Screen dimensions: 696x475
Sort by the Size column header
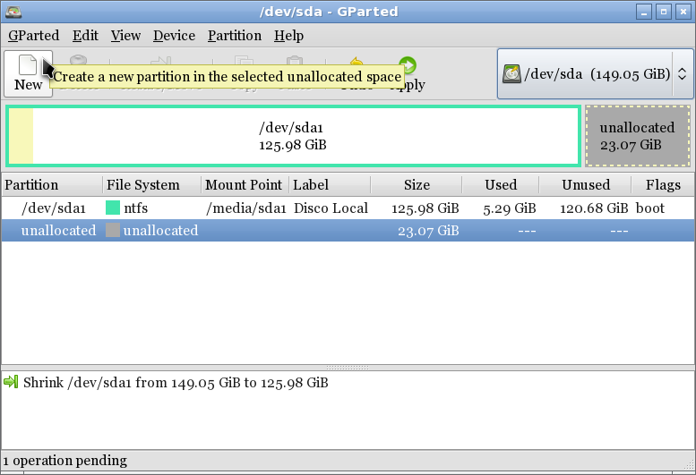pos(417,185)
